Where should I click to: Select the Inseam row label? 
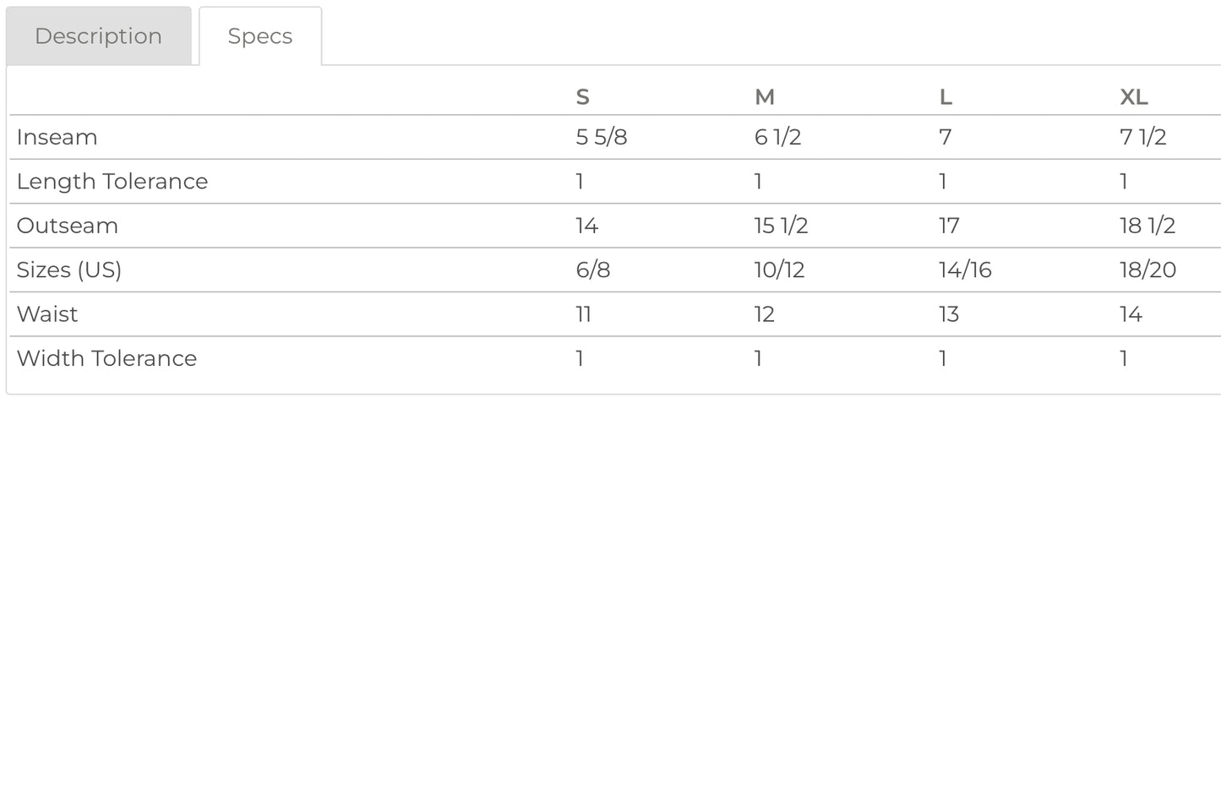click(x=57, y=137)
